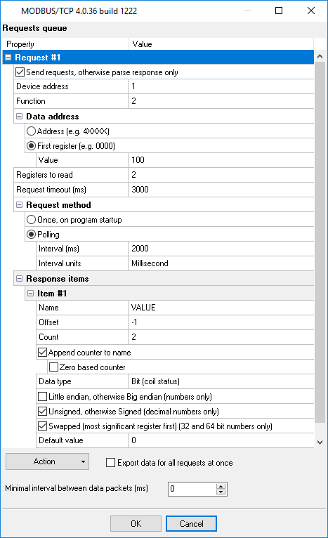This screenshot has width=328, height=538.
Task: Edit the Default value field
Action: point(221,440)
